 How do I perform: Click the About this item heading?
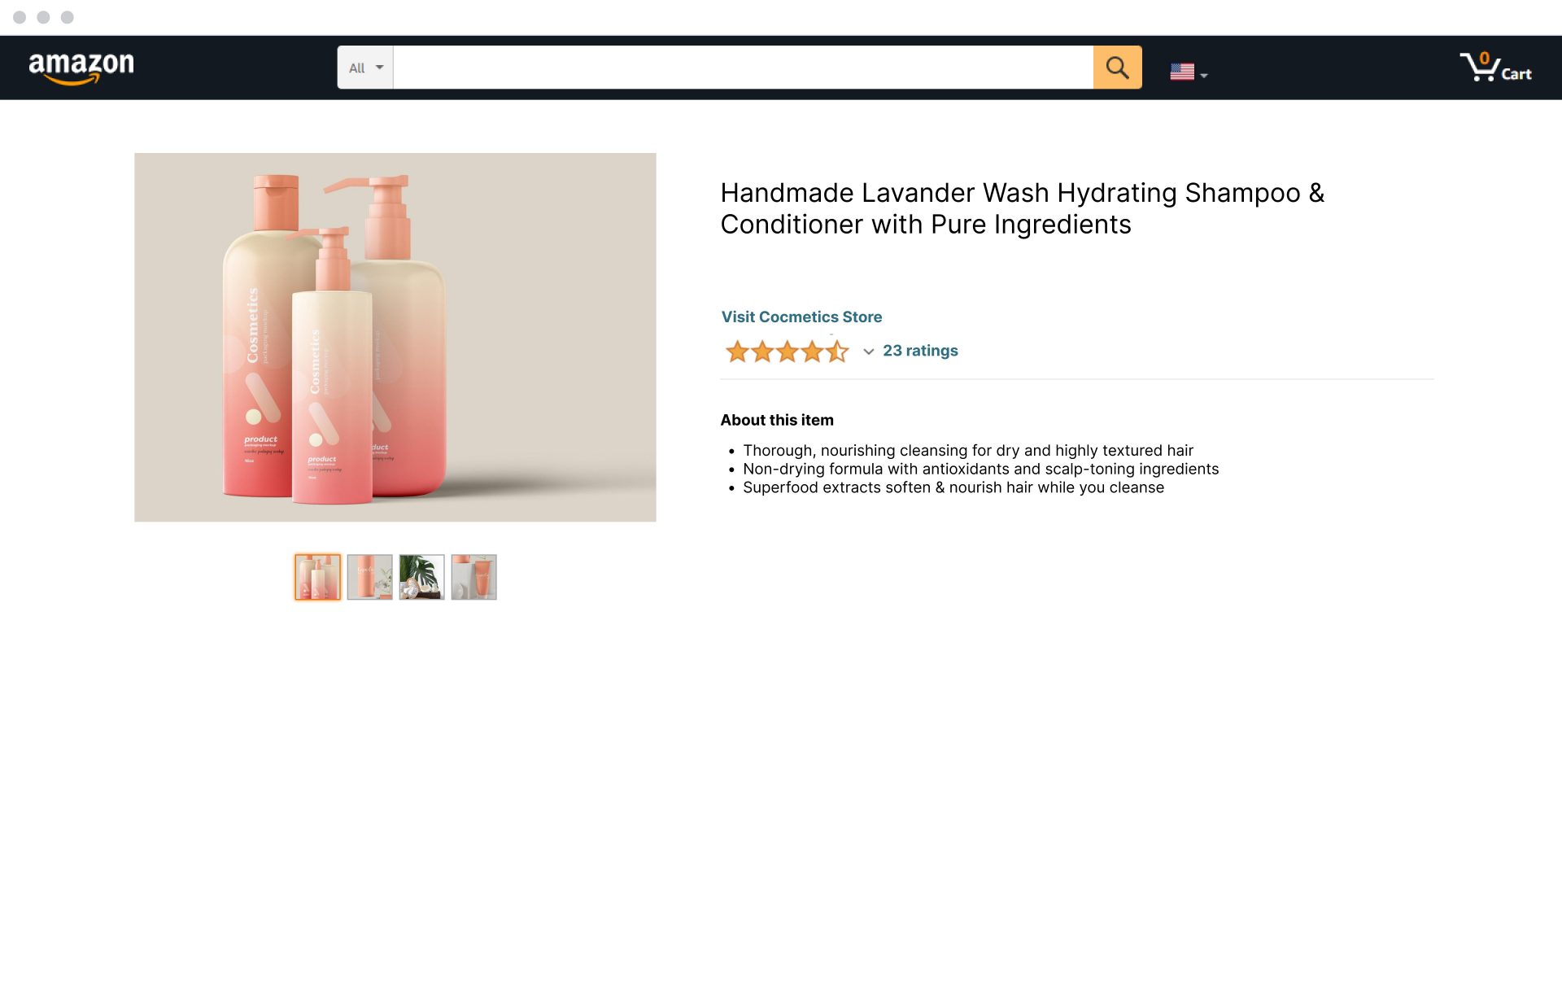tap(776, 420)
